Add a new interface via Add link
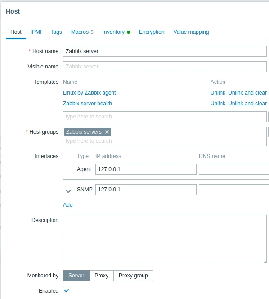Screen dimensions: 269x299 click(x=68, y=205)
